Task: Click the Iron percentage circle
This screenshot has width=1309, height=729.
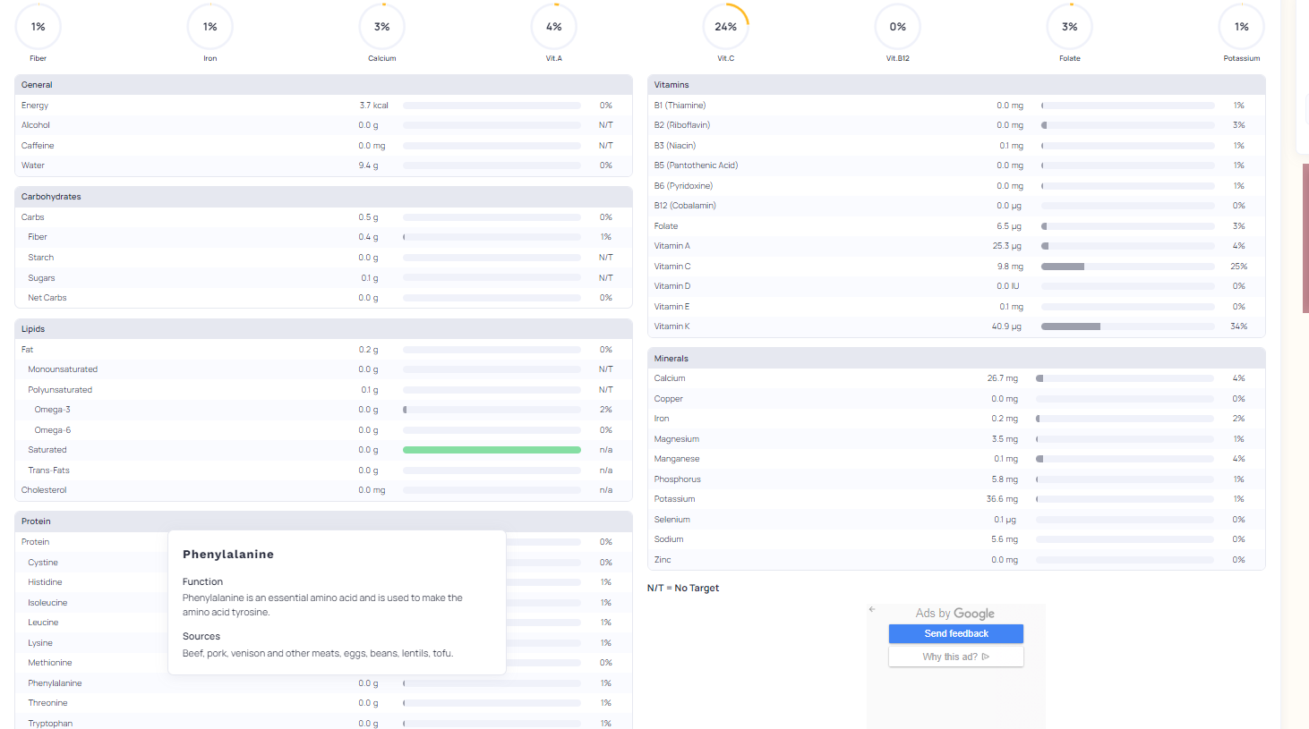Action: tap(210, 27)
